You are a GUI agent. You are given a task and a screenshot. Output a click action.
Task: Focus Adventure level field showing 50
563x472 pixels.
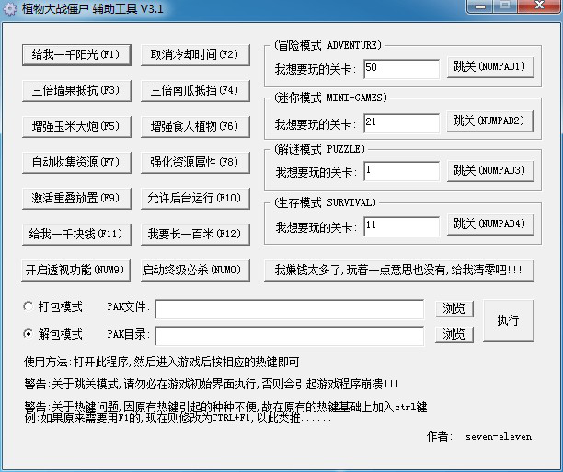point(401,69)
